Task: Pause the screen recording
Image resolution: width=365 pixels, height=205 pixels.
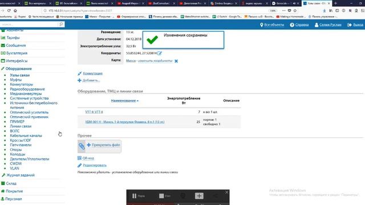Action: [x=138, y=196]
